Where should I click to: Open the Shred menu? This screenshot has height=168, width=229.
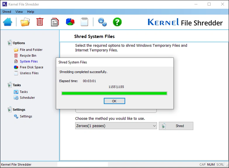(x=7, y=12)
